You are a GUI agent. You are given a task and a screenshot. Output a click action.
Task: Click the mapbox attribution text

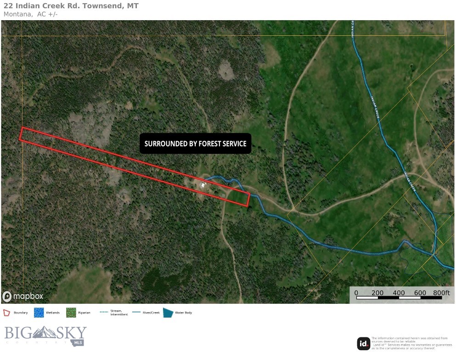click(x=28, y=296)
